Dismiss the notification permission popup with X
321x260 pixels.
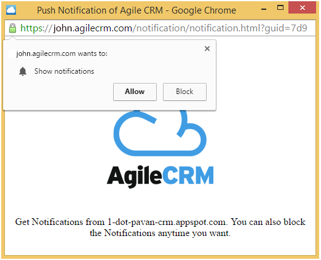(207, 49)
